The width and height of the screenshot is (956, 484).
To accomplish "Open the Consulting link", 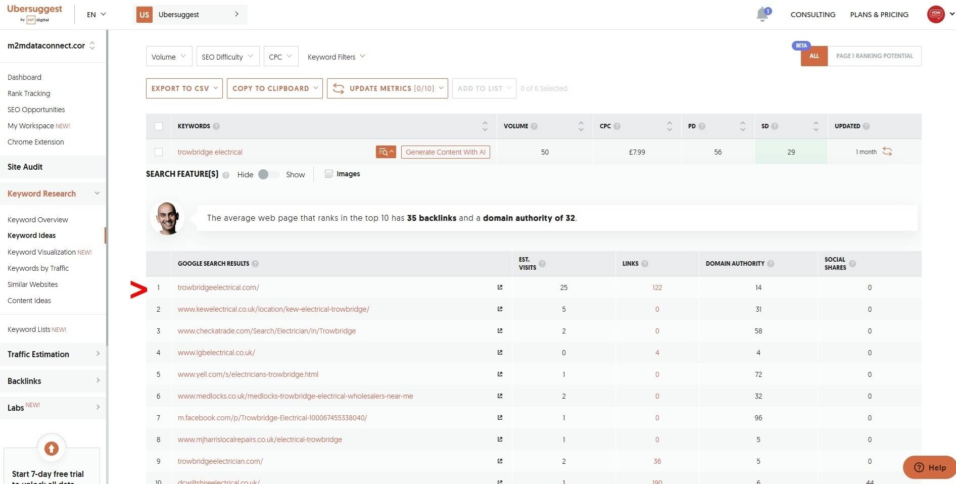I will [812, 15].
